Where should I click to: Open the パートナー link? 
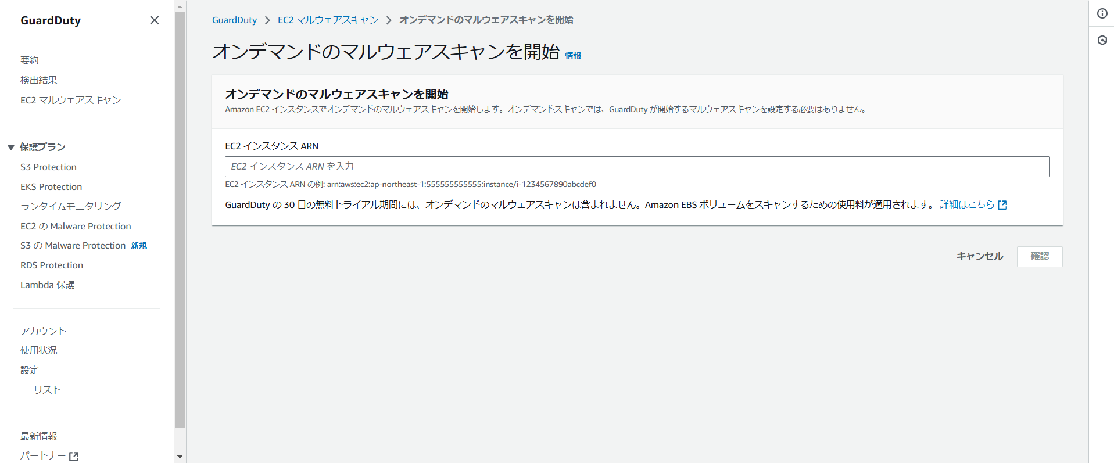click(43, 456)
